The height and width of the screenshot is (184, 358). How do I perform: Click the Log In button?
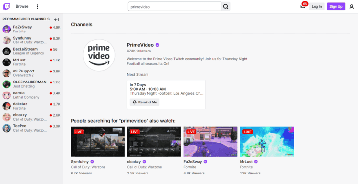pos(316,7)
